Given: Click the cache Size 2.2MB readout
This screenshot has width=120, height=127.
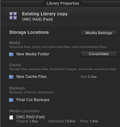Looking at the screenshot, I should coord(89,77).
